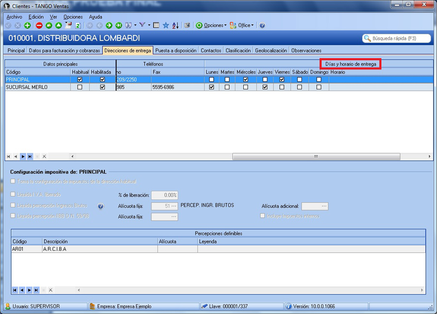
Task: Click the refresh document icon in toolbar
Action: [78, 25]
